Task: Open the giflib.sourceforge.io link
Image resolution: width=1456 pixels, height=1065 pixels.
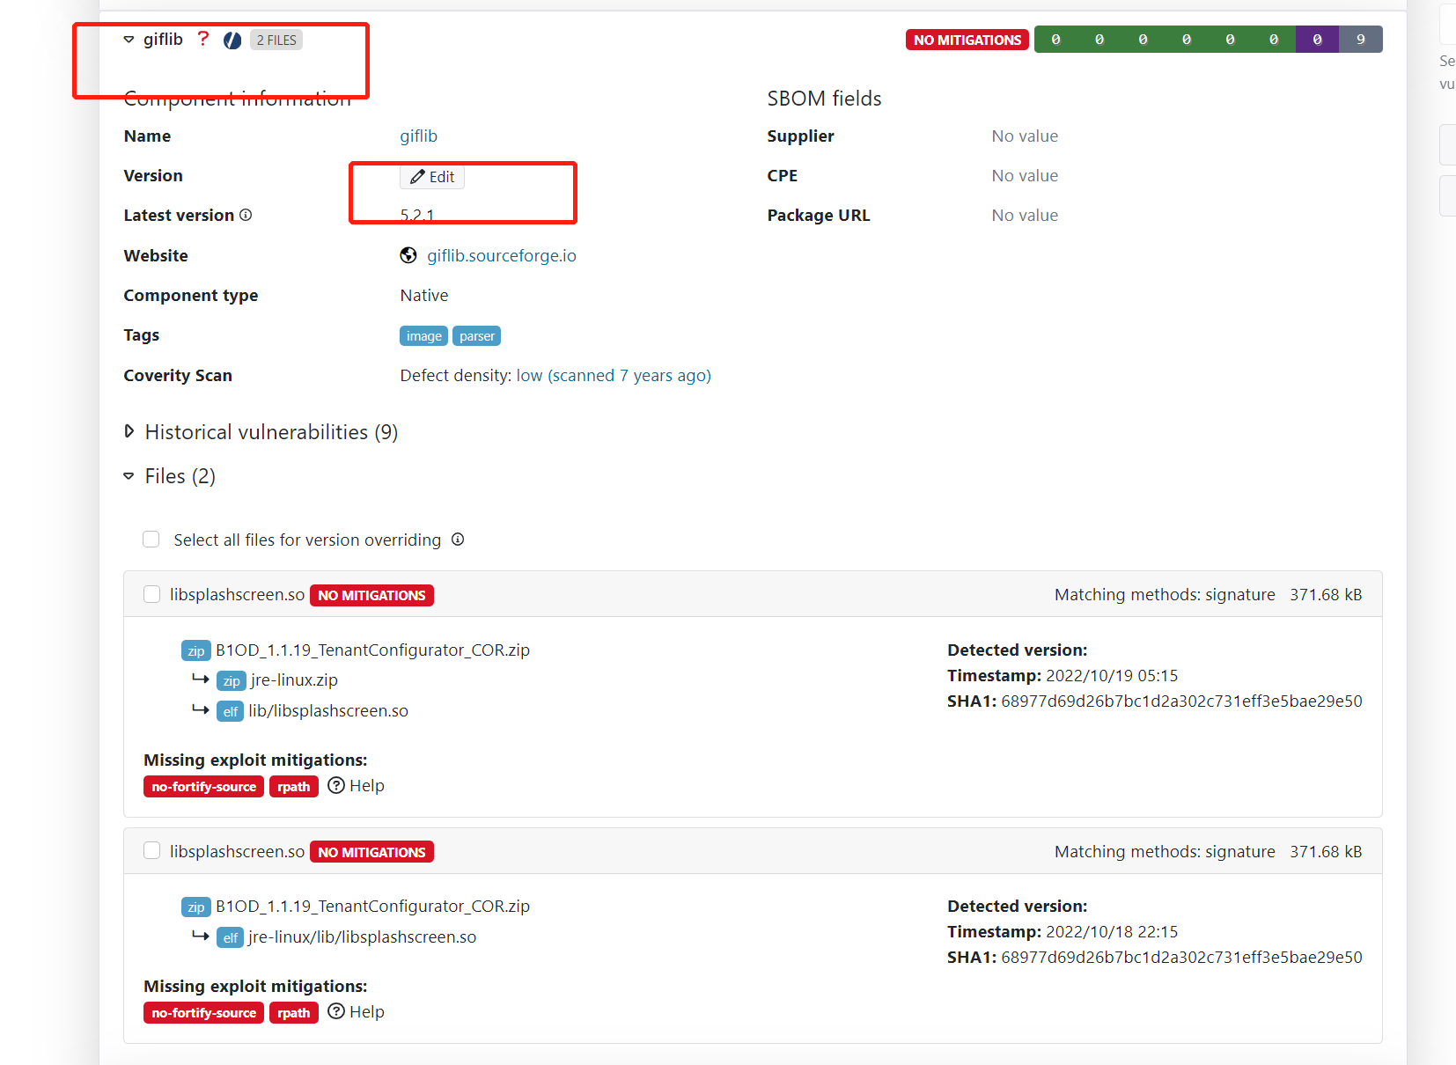Action: coord(502,255)
